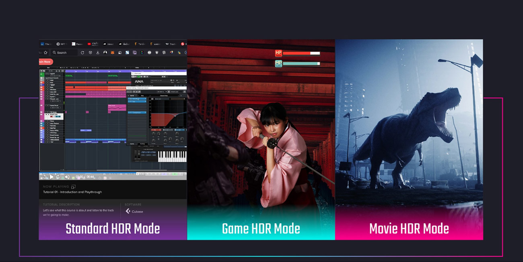
Task: Select the Standard HDR Mode label
Action: pyautogui.click(x=113, y=229)
